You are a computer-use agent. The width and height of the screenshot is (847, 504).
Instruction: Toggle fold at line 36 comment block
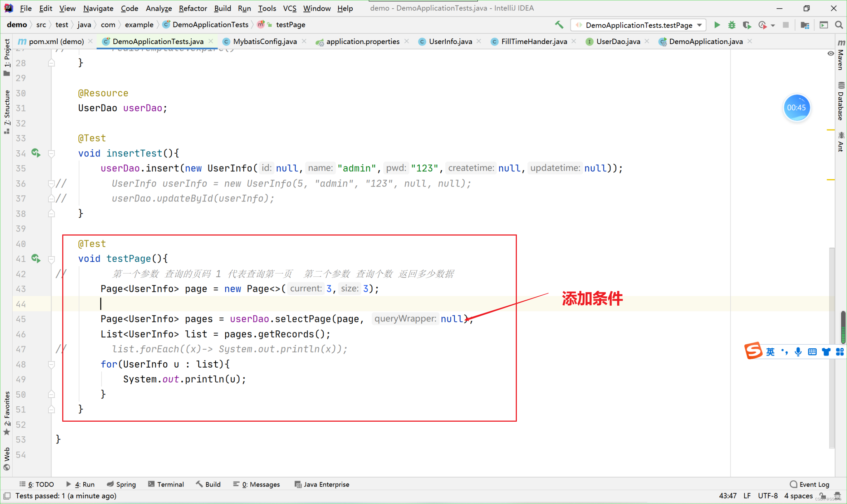tap(52, 184)
